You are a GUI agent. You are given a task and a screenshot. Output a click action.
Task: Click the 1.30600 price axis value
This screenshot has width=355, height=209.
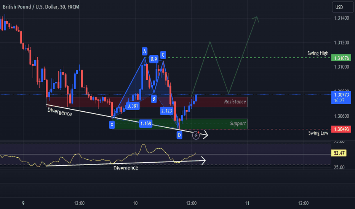(x=341, y=116)
